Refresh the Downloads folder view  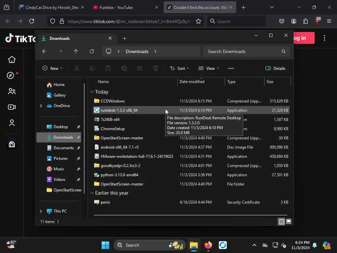pyautogui.click(x=92, y=51)
